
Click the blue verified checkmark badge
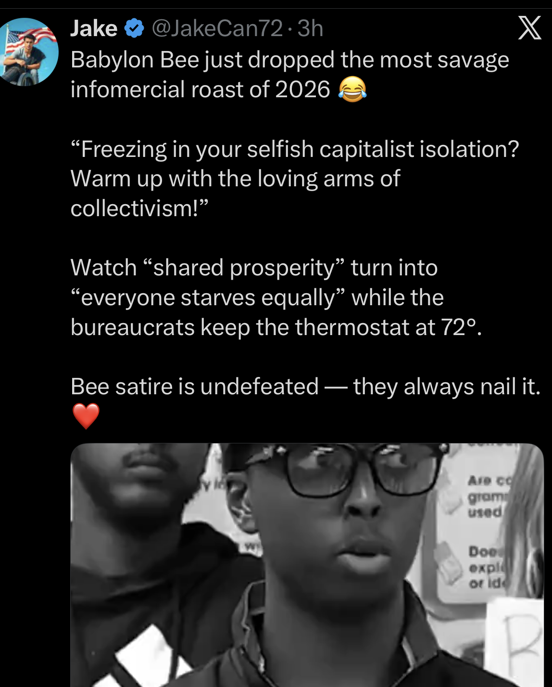point(135,28)
